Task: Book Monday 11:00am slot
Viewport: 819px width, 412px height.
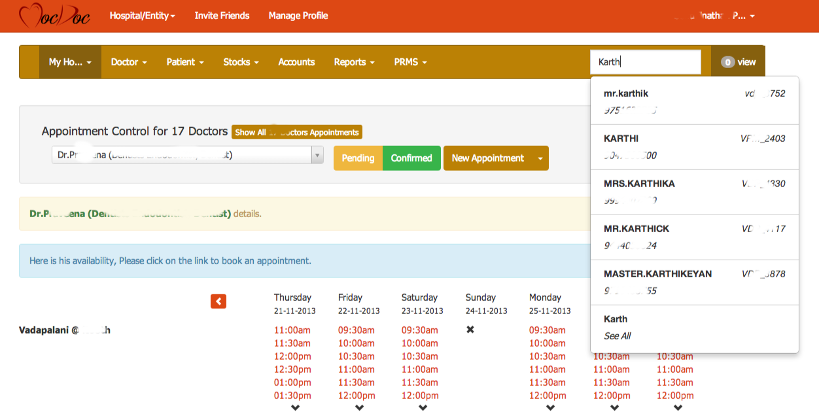Action: click(548, 369)
